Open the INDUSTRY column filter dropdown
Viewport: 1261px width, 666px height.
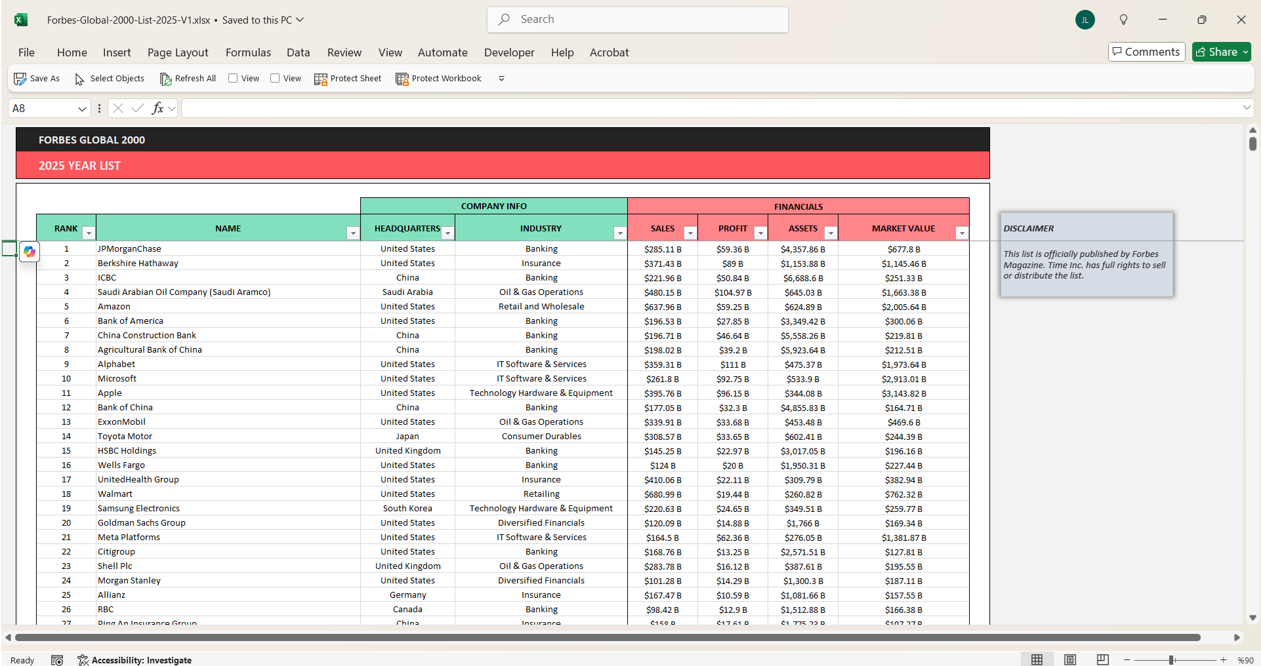(619, 233)
